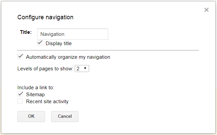
Task: Click into the Title text field
Action: [x=72, y=34]
